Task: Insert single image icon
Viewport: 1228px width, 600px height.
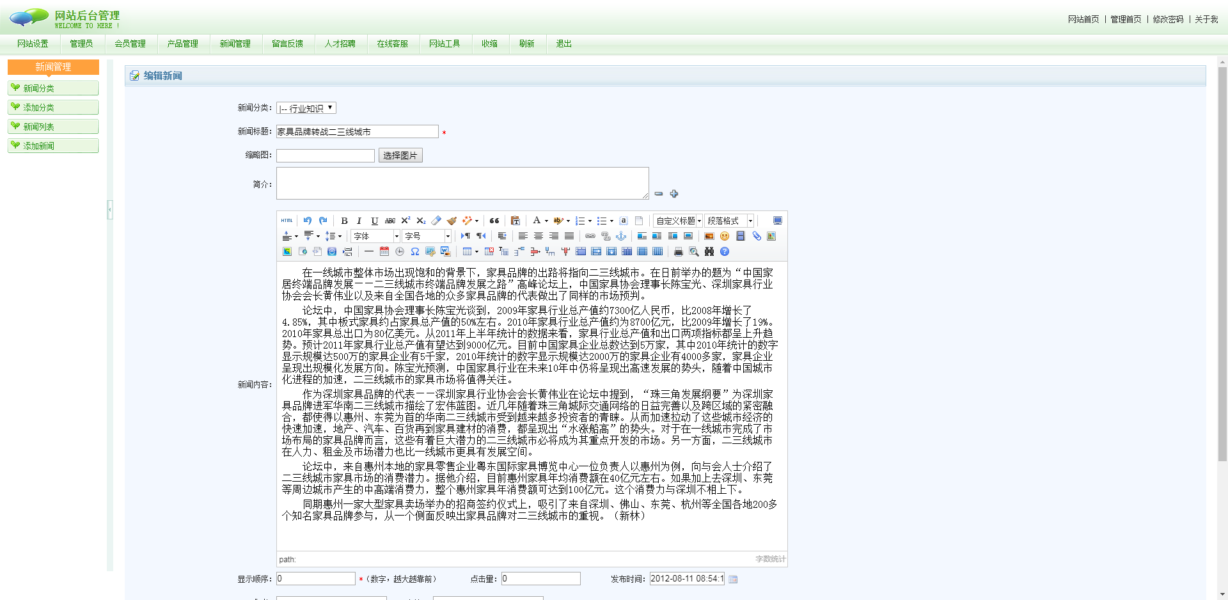Action: pyautogui.click(x=709, y=236)
